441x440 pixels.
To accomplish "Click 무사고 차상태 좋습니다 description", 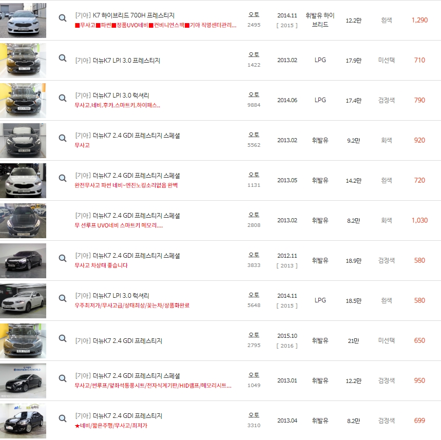I will point(101,265).
